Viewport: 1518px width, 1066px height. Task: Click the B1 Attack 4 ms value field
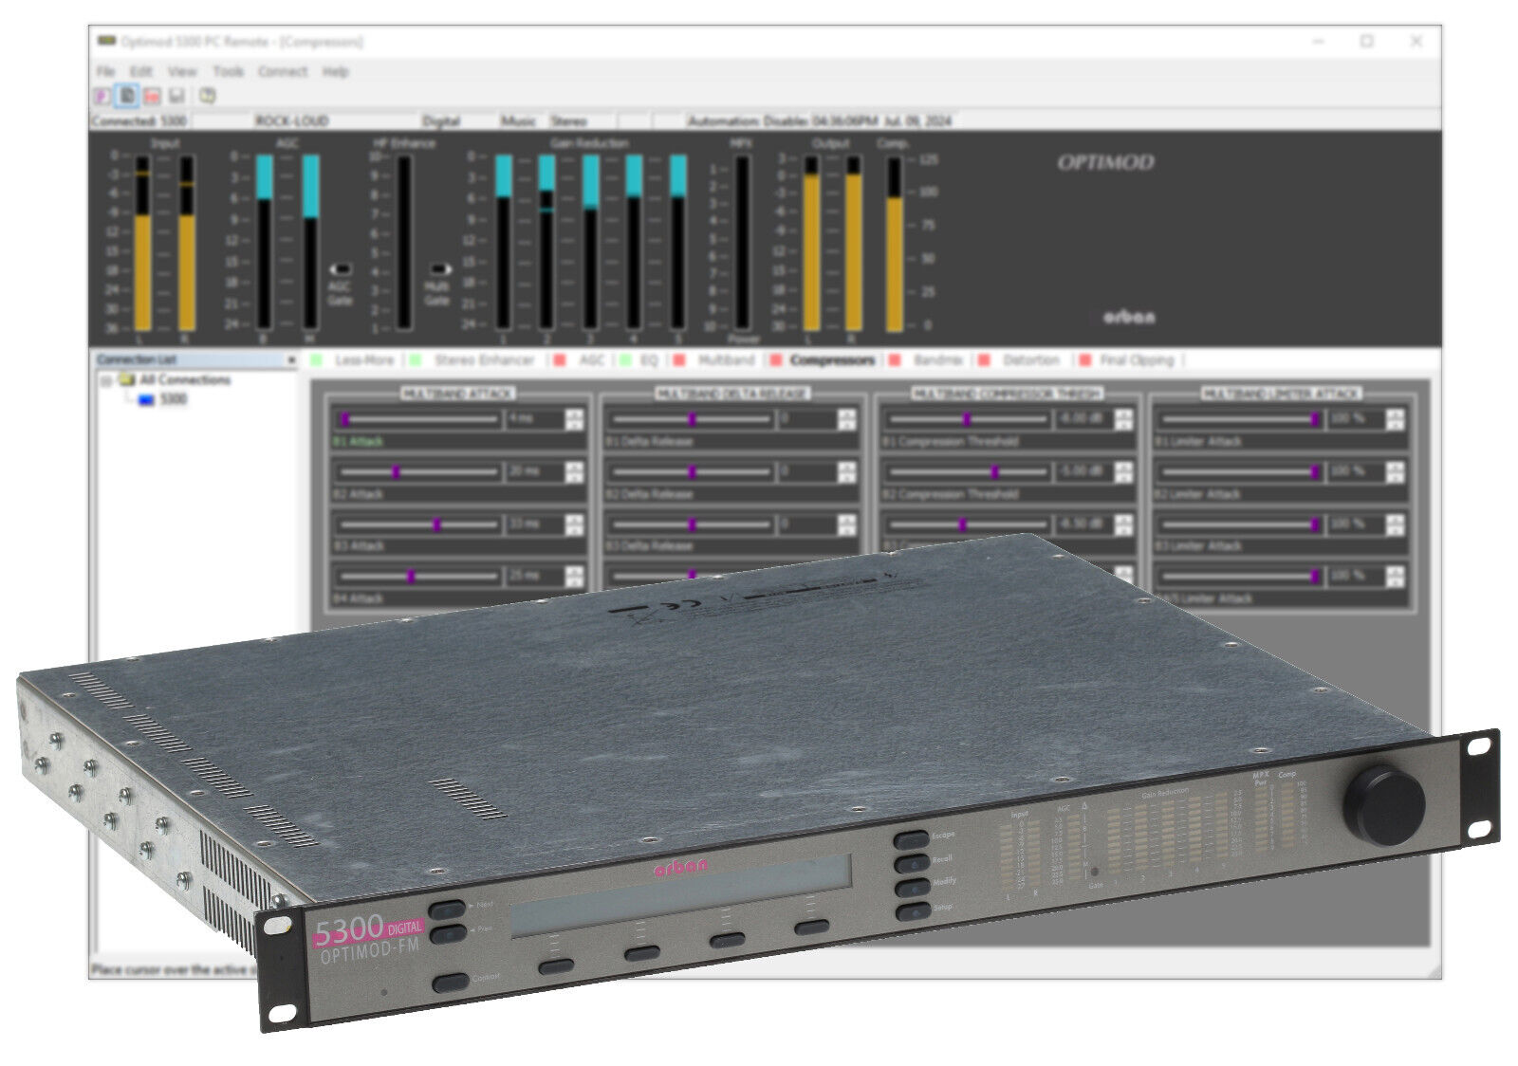[535, 419]
